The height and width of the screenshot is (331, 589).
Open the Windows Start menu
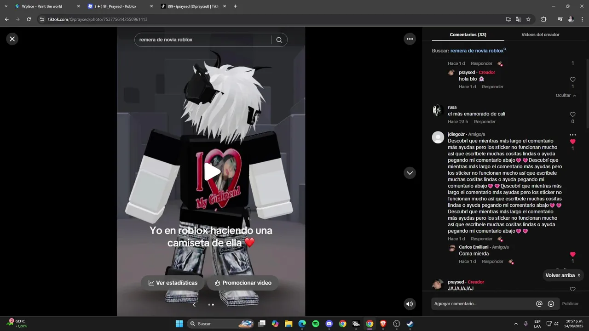[179, 324]
